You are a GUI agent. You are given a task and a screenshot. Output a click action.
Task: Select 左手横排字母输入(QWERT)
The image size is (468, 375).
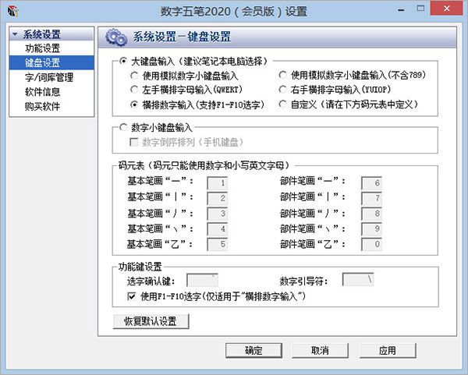coord(134,90)
